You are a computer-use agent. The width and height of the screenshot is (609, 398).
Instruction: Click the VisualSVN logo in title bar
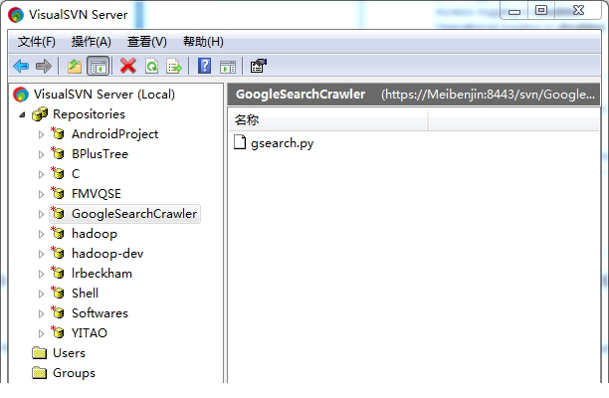click(16, 15)
